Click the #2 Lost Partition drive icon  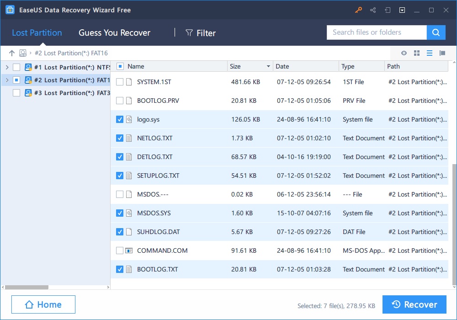pyautogui.click(x=28, y=80)
